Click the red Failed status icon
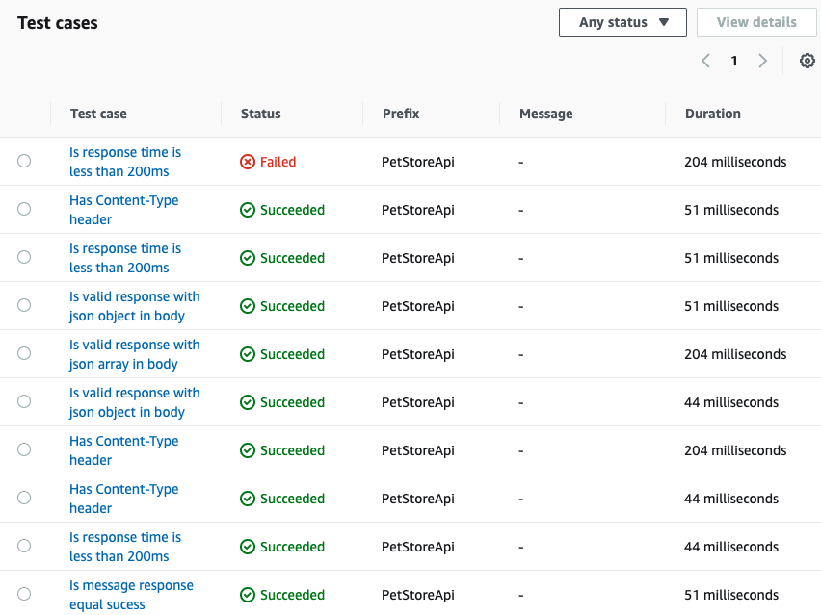This screenshot has height=615, width=821. click(x=248, y=162)
